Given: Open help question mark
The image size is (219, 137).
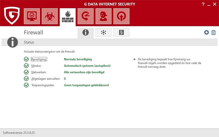Looking at the screenshot, I should click(x=203, y=4).
